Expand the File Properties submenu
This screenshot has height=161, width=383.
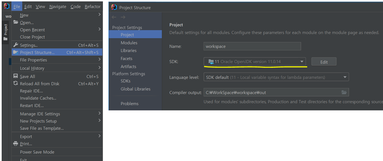click(x=57, y=60)
